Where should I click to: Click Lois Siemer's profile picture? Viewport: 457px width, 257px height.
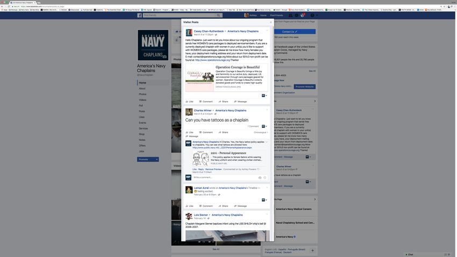(189, 216)
